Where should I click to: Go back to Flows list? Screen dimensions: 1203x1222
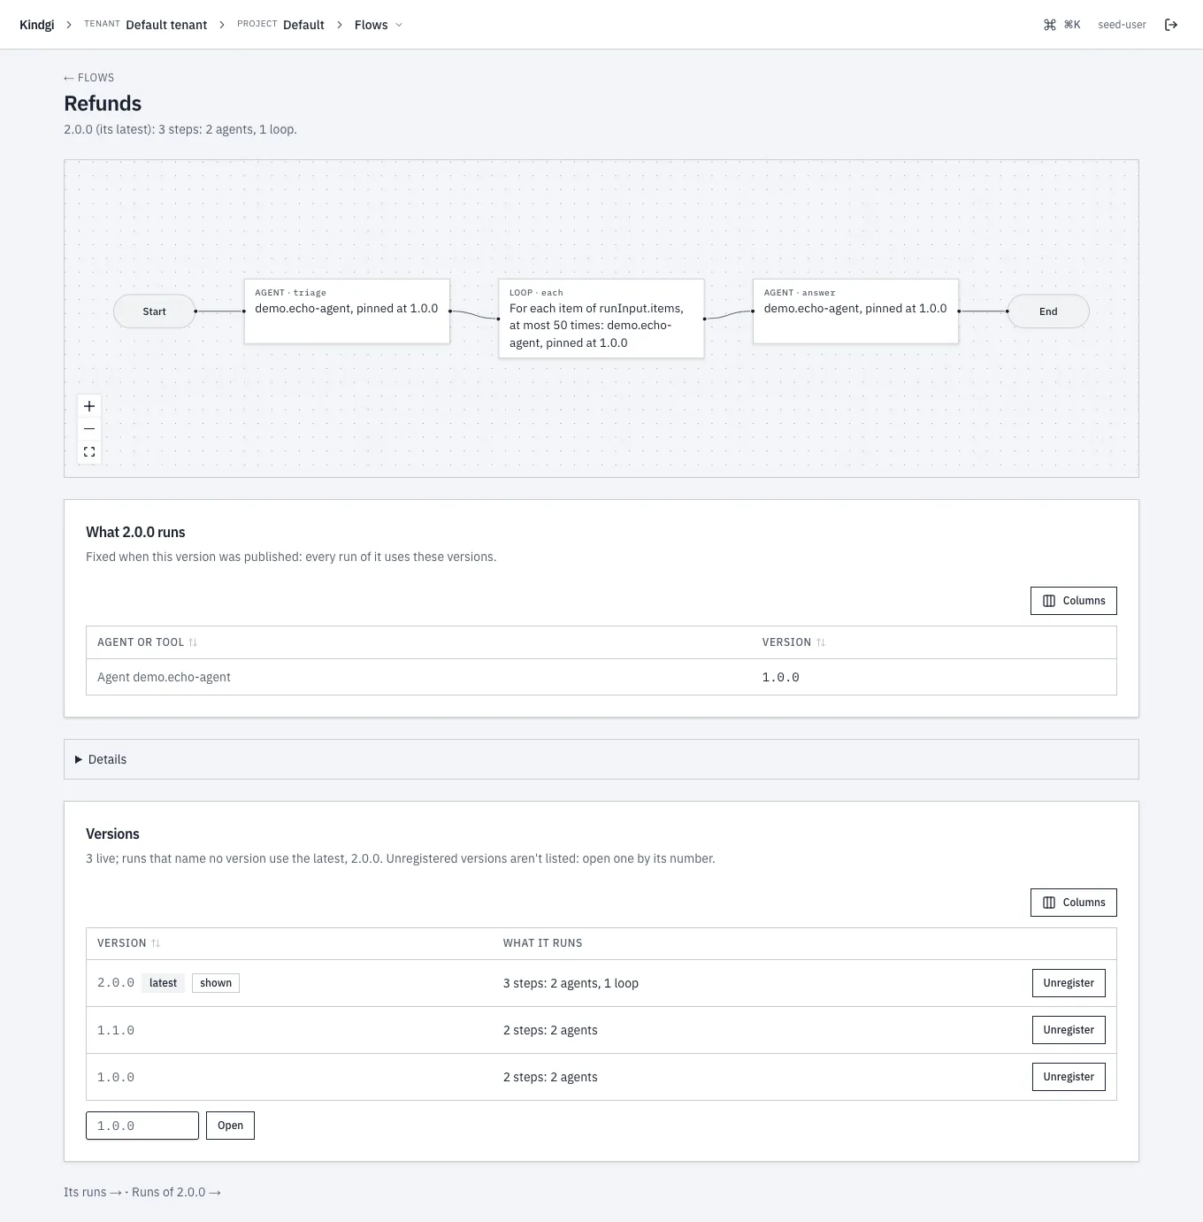pyautogui.click(x=88, y=78)
